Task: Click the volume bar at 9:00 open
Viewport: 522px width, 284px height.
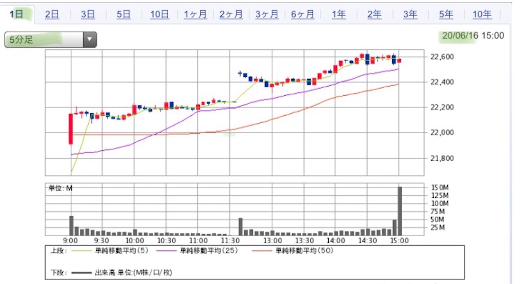Action: tap(71, 226)
